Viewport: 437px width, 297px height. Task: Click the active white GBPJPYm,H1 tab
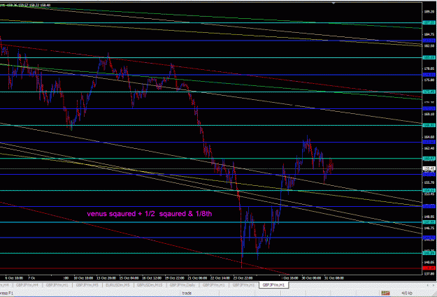coord(273,285)
